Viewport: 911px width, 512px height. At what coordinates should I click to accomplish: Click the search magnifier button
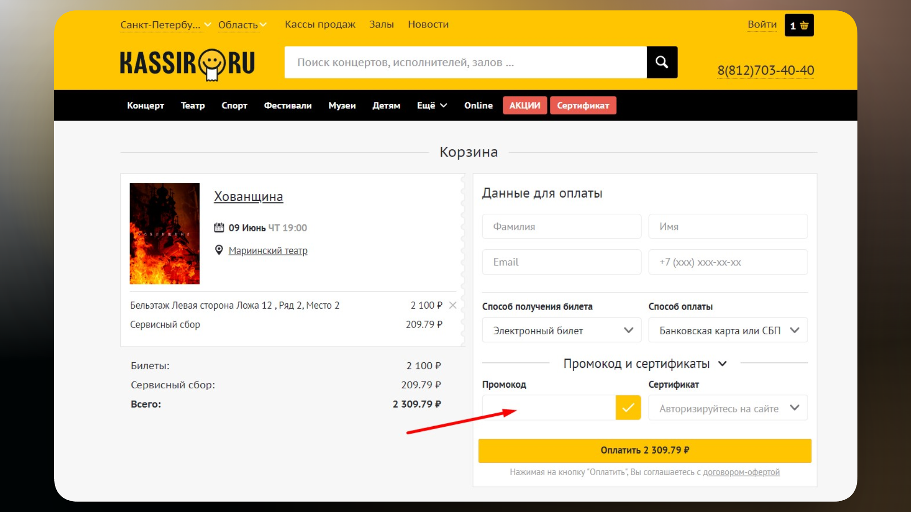point(661,62)
